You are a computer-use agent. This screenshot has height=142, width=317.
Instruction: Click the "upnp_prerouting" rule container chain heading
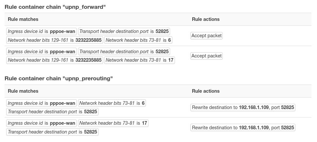coord(59,79)
